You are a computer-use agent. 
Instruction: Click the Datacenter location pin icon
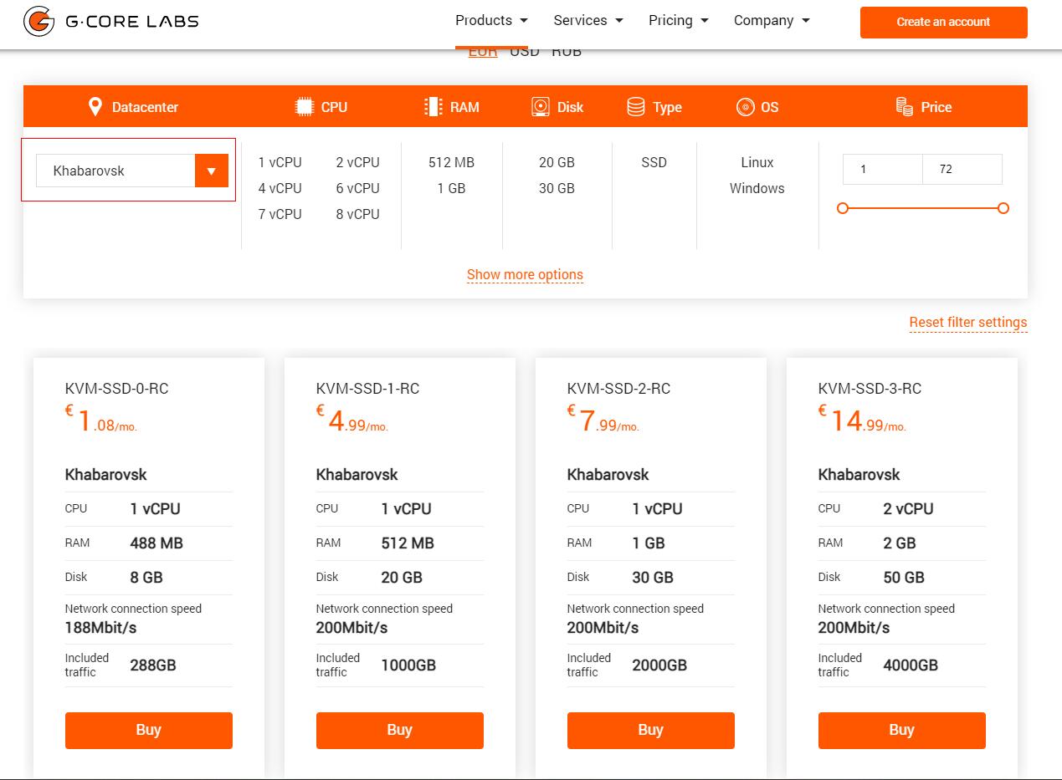(95, 107)
